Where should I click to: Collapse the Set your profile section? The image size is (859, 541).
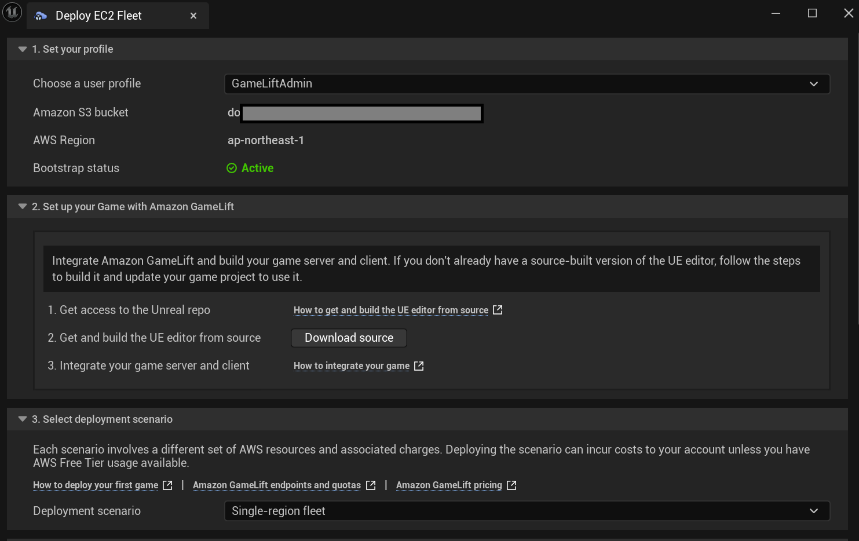[x=22, y=49]
